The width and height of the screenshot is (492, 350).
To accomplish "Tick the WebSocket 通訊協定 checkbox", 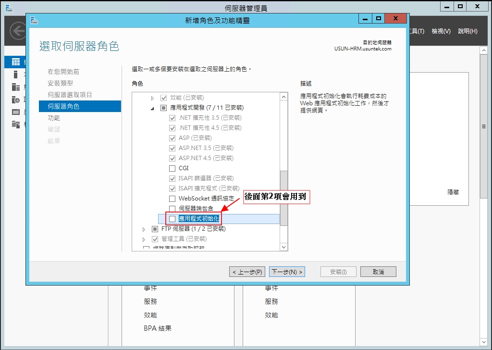I will click(172, 199).
